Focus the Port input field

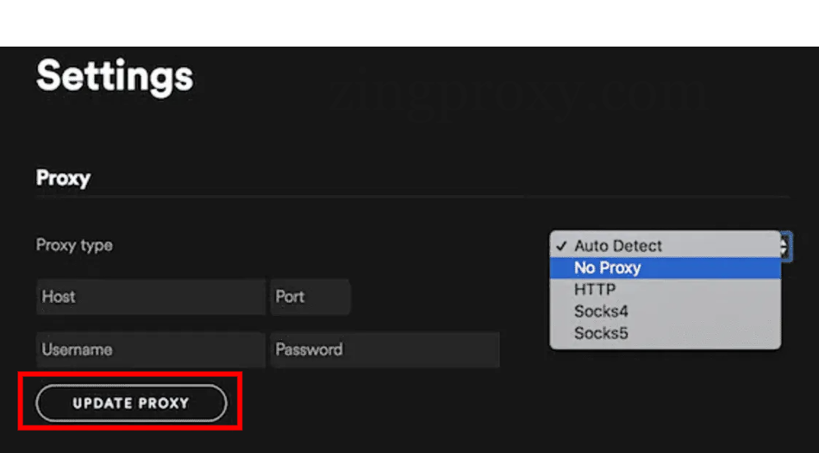coord(310,297)
